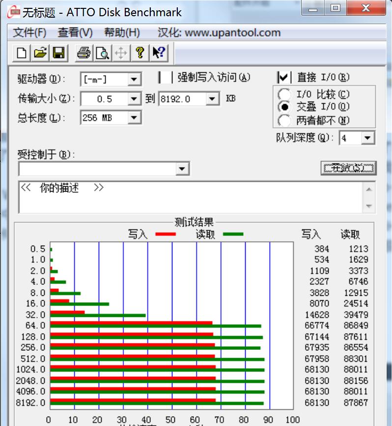392x426 pixels.
Task: Click the 8192.0 row label in chart
Action: [x=30, y=402]
